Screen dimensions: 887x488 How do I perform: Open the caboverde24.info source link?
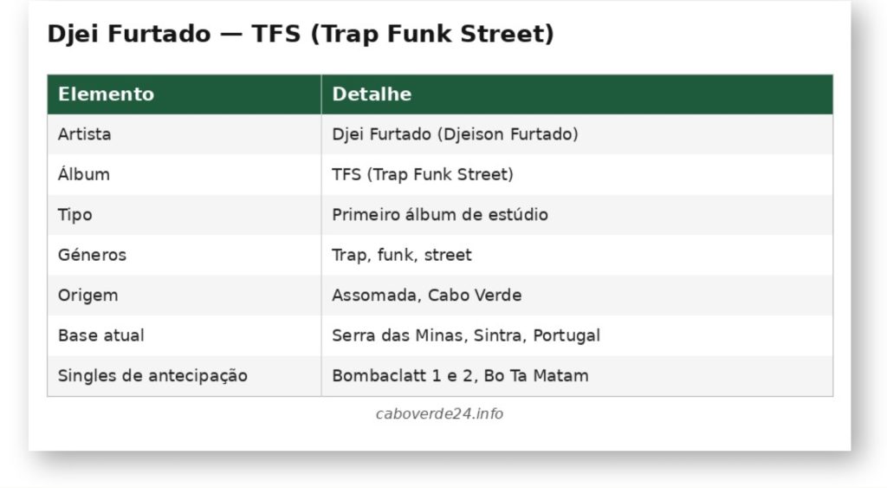[x=439, y=413]
